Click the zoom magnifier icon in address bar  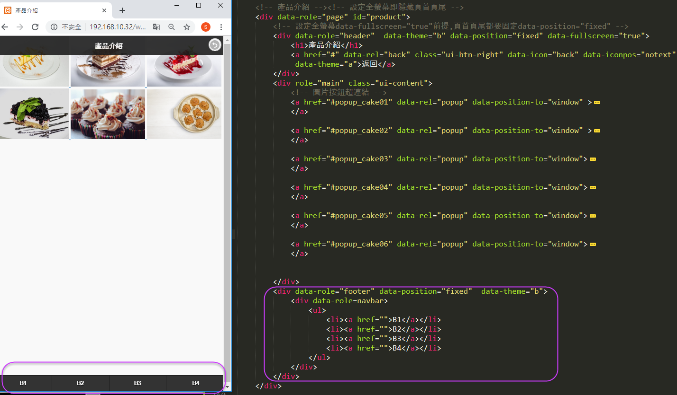coord(172,27)
